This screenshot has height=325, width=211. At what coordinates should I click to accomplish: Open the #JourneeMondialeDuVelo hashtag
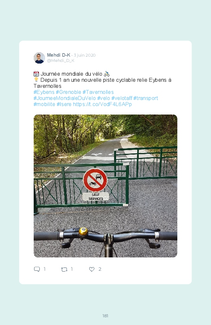[65, 98]
